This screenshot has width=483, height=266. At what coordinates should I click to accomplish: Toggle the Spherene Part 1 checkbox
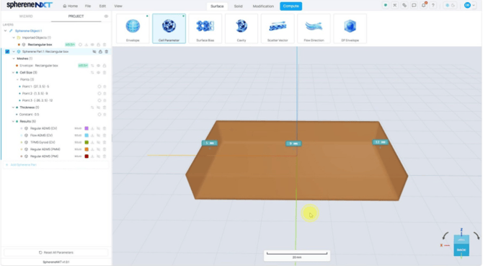[7, 52]
